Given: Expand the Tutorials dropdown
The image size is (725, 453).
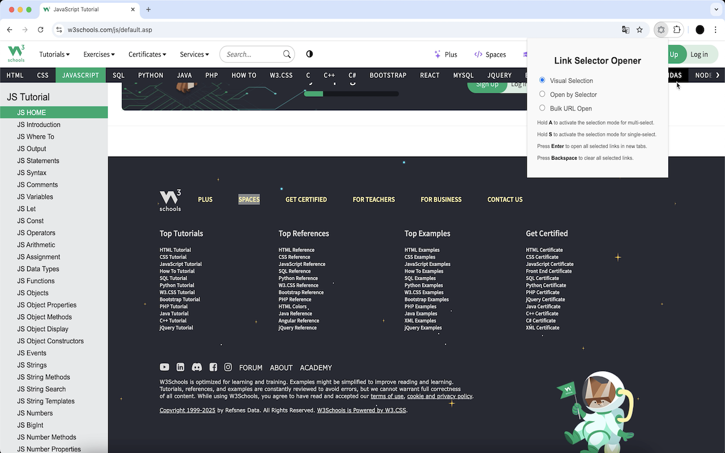Looking at the screenshot, I should tap(54, 54).
